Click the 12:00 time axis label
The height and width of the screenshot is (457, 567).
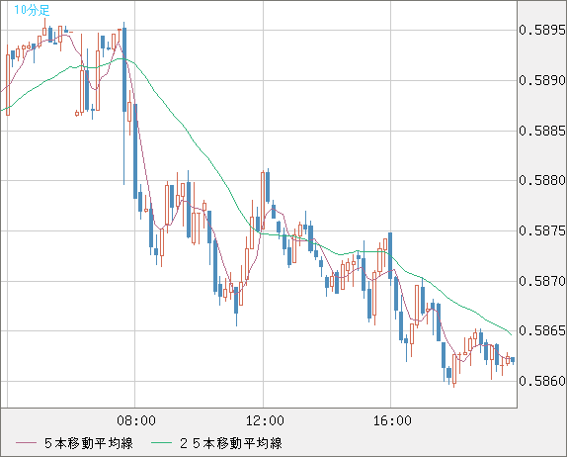[265, 420]
